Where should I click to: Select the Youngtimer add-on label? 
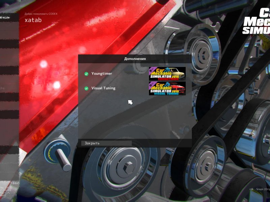click(102, 73)
